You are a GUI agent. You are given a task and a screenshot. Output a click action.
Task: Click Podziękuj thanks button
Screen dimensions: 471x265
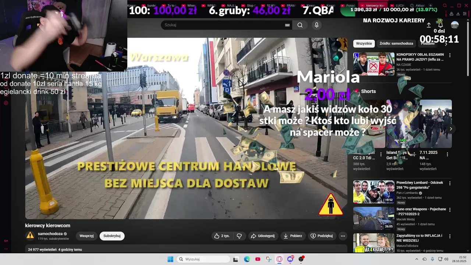[x=322, y=236]
